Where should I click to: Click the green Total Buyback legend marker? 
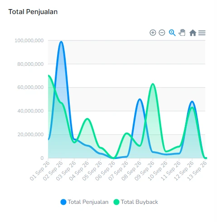[x=116, y=202]
